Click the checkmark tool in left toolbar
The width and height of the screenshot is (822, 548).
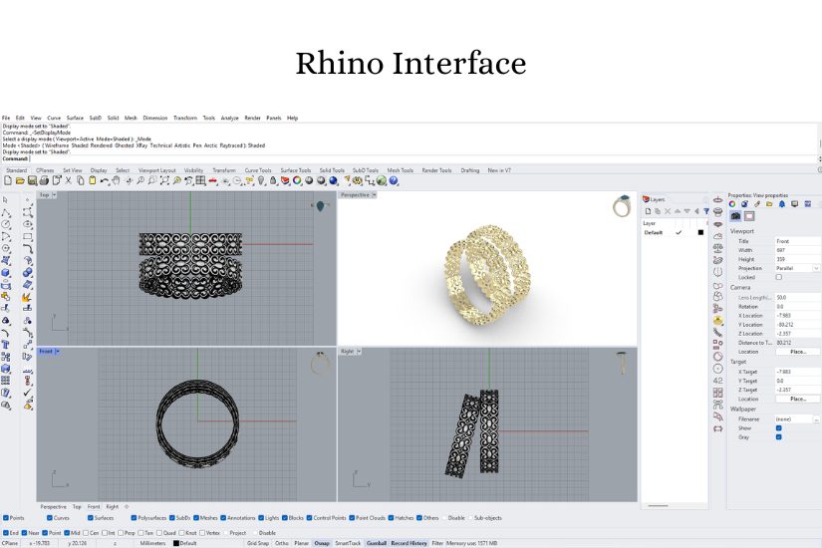[x=27, y=393]
